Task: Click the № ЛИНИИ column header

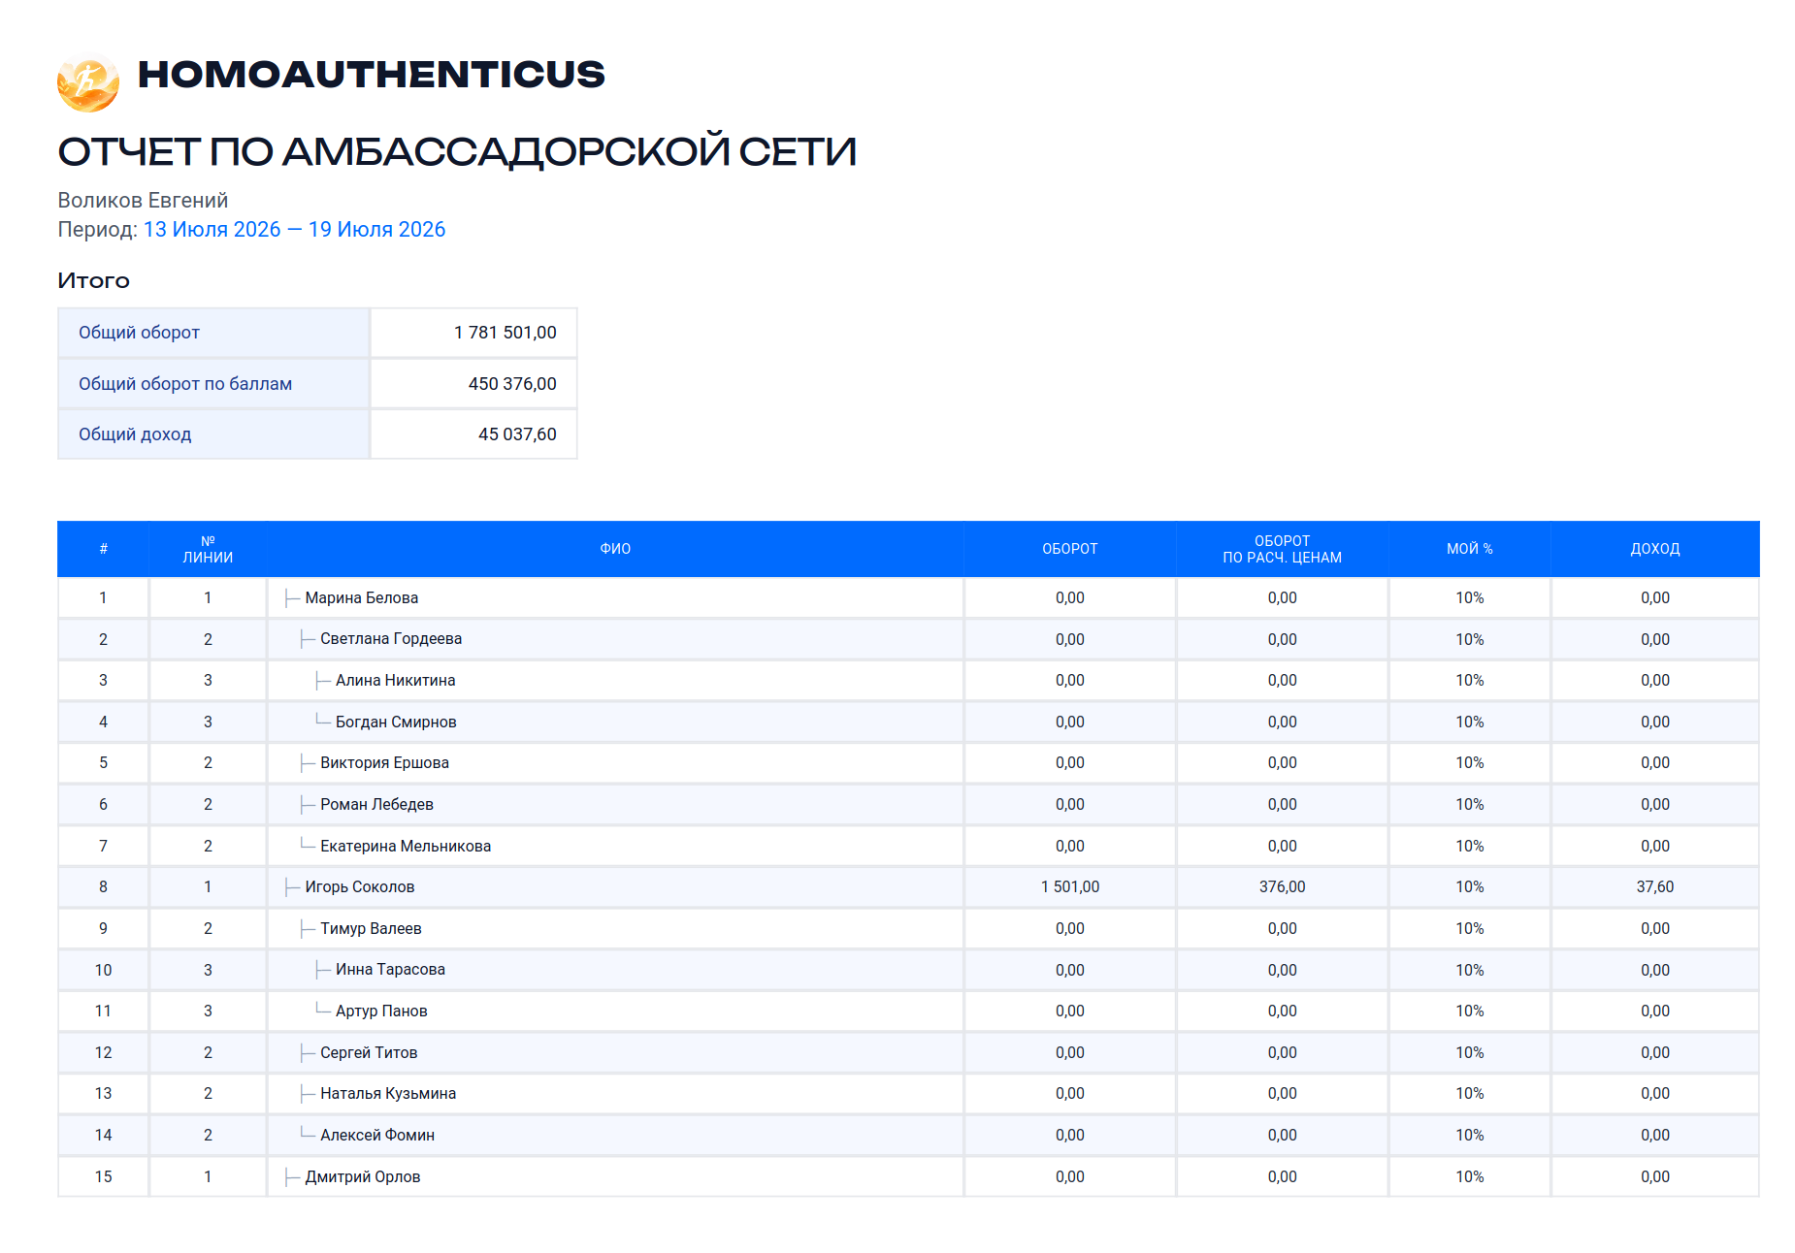Action: 208,549
